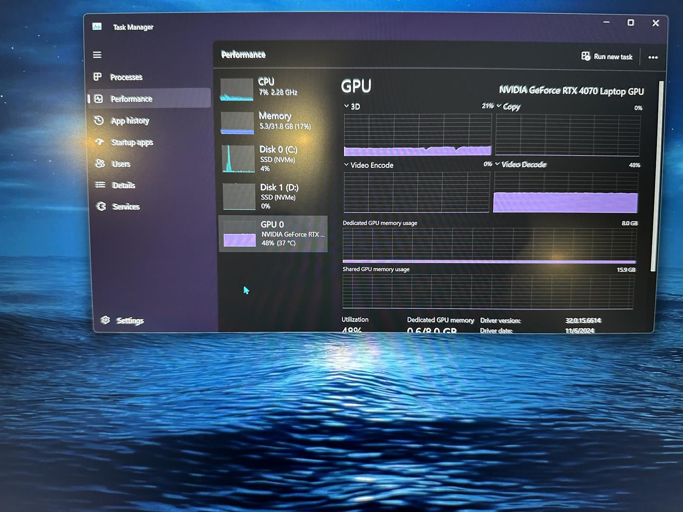Maximize the Task Manager window
The image size is (683, 512).
coord(630,23)
